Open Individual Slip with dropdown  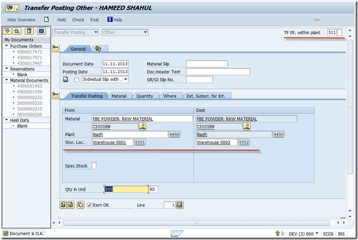(x=126, y=79)
